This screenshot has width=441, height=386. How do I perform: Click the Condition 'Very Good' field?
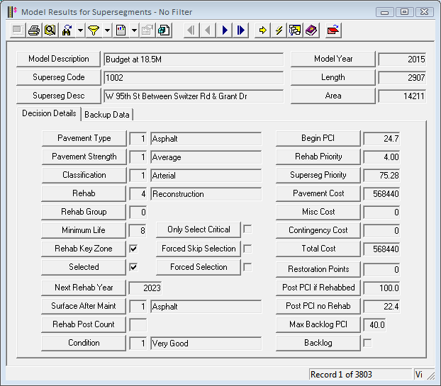coord(206,344)
